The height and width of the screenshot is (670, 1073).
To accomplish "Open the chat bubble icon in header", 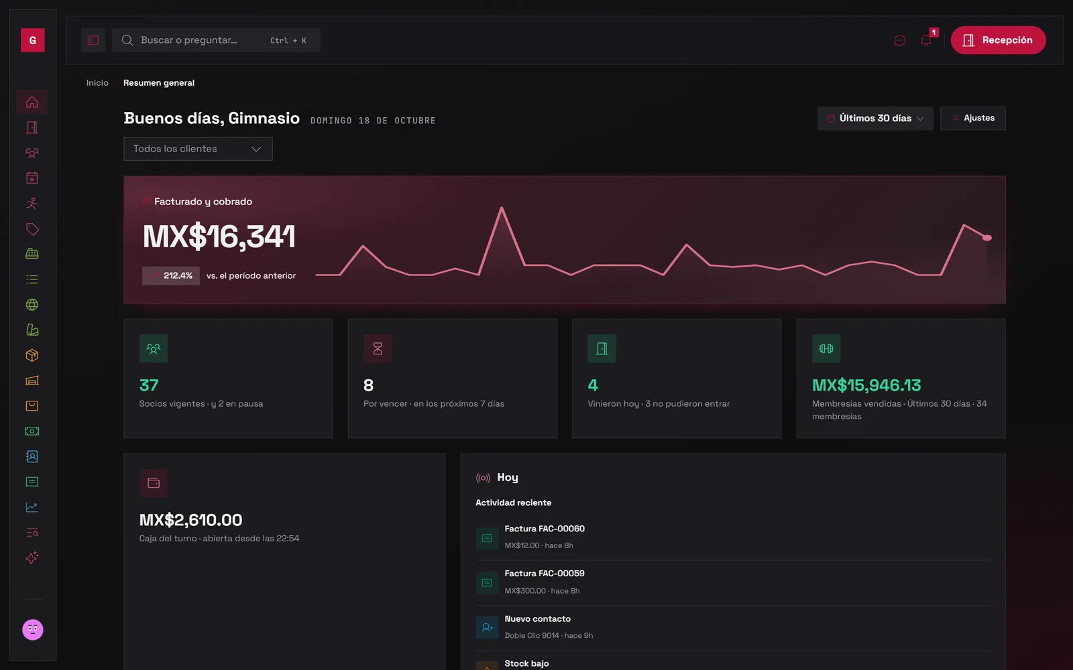I will click(x=900, y=40).
